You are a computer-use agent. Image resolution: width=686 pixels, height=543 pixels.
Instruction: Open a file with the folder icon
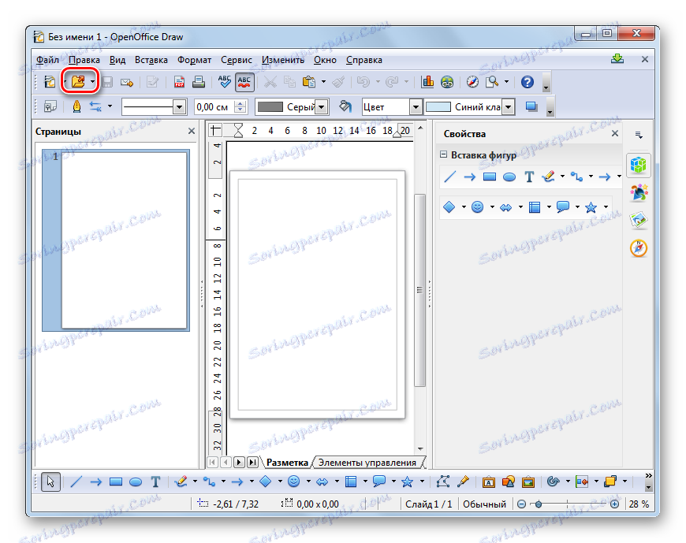(x=78, y=81)
